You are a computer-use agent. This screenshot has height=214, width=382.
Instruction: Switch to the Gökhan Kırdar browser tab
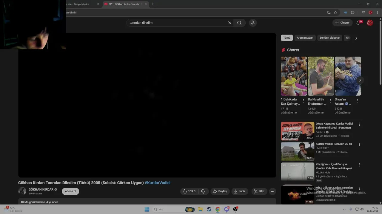(125, 4)
